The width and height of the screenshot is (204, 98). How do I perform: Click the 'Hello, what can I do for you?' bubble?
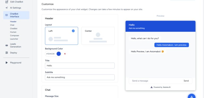click(x=145, y=39)
